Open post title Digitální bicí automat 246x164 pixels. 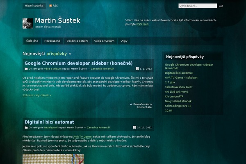pyautogui.click(x=49, y=122)
